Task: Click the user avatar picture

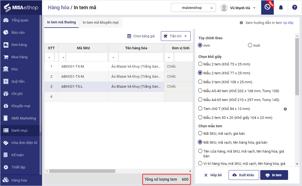Action: [x=224, y=8]
